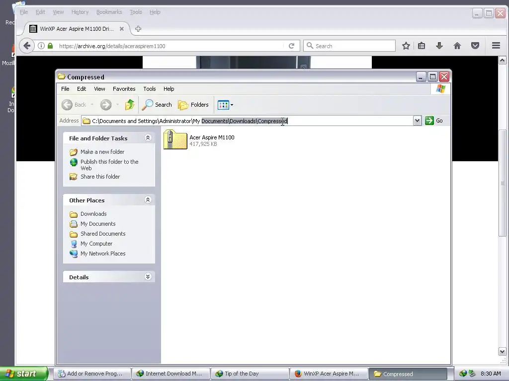
Task: Click Firefox back navigation button
Action: coord(27,46)
